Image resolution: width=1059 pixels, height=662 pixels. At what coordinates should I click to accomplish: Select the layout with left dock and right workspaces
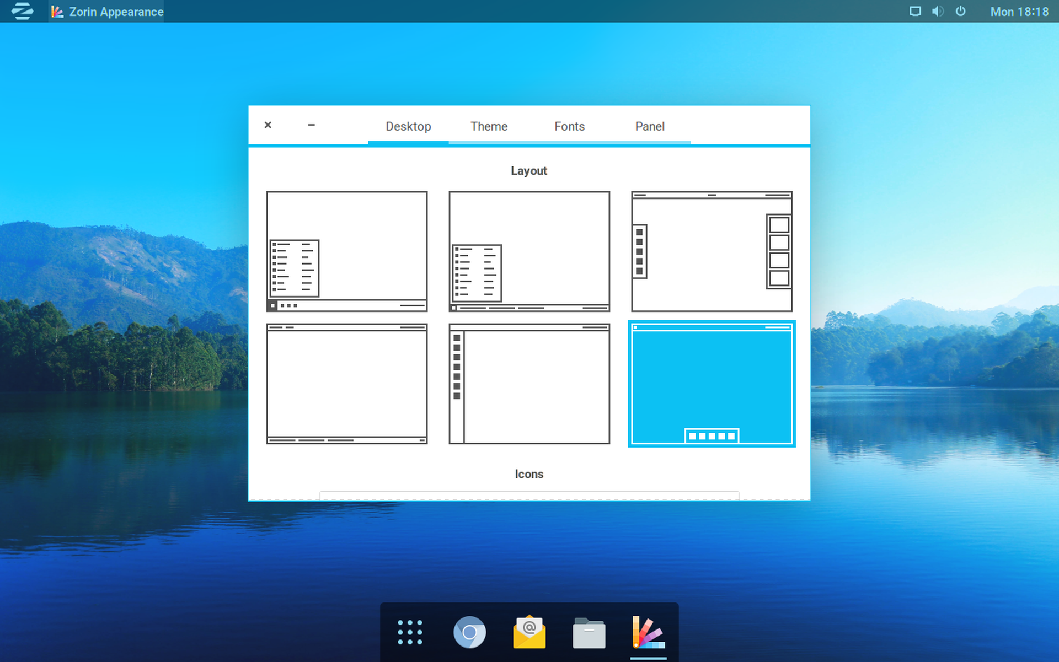[x=712, y=251]
